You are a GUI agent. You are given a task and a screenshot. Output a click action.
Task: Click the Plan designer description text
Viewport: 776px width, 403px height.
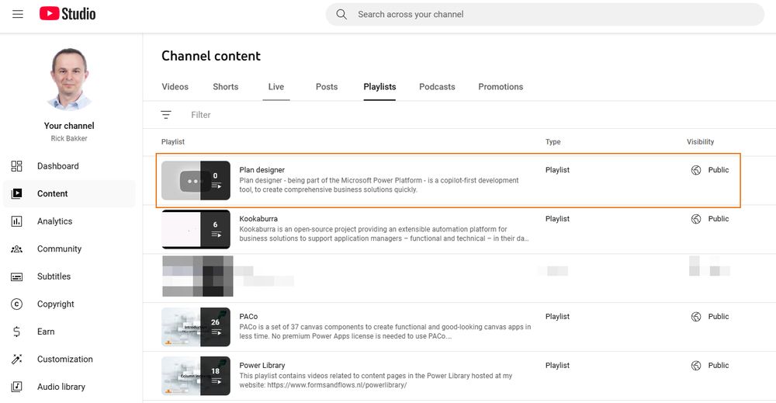click(379, 185)
